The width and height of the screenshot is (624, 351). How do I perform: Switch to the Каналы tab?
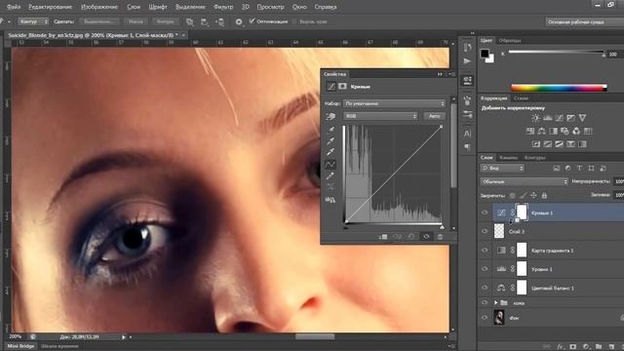pyautogui.click(x=508, y=158)
